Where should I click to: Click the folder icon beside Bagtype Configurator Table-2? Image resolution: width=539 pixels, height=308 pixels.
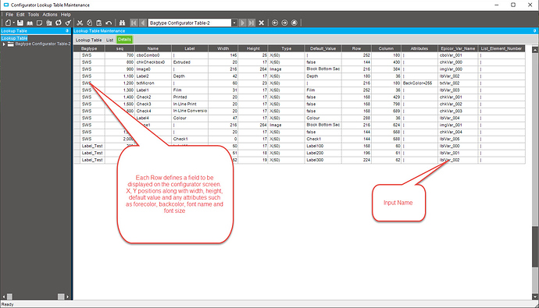click(11, 44)
